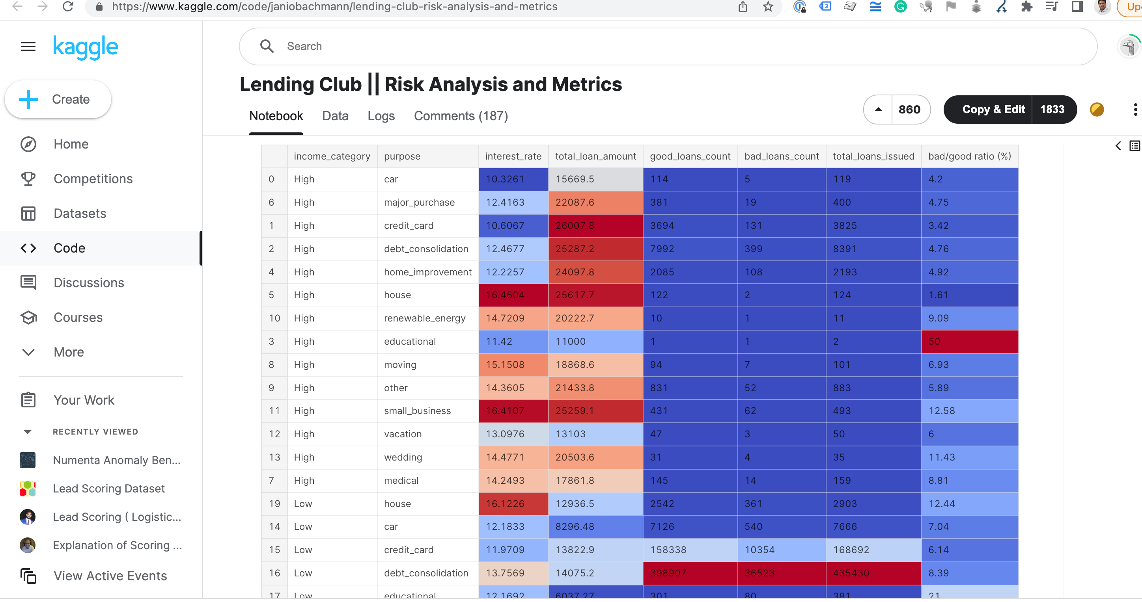The width and height of the screenshot is (1142, 602).
Task: Click the Competitions trophy icon
Action: click(x=28, y=178)
